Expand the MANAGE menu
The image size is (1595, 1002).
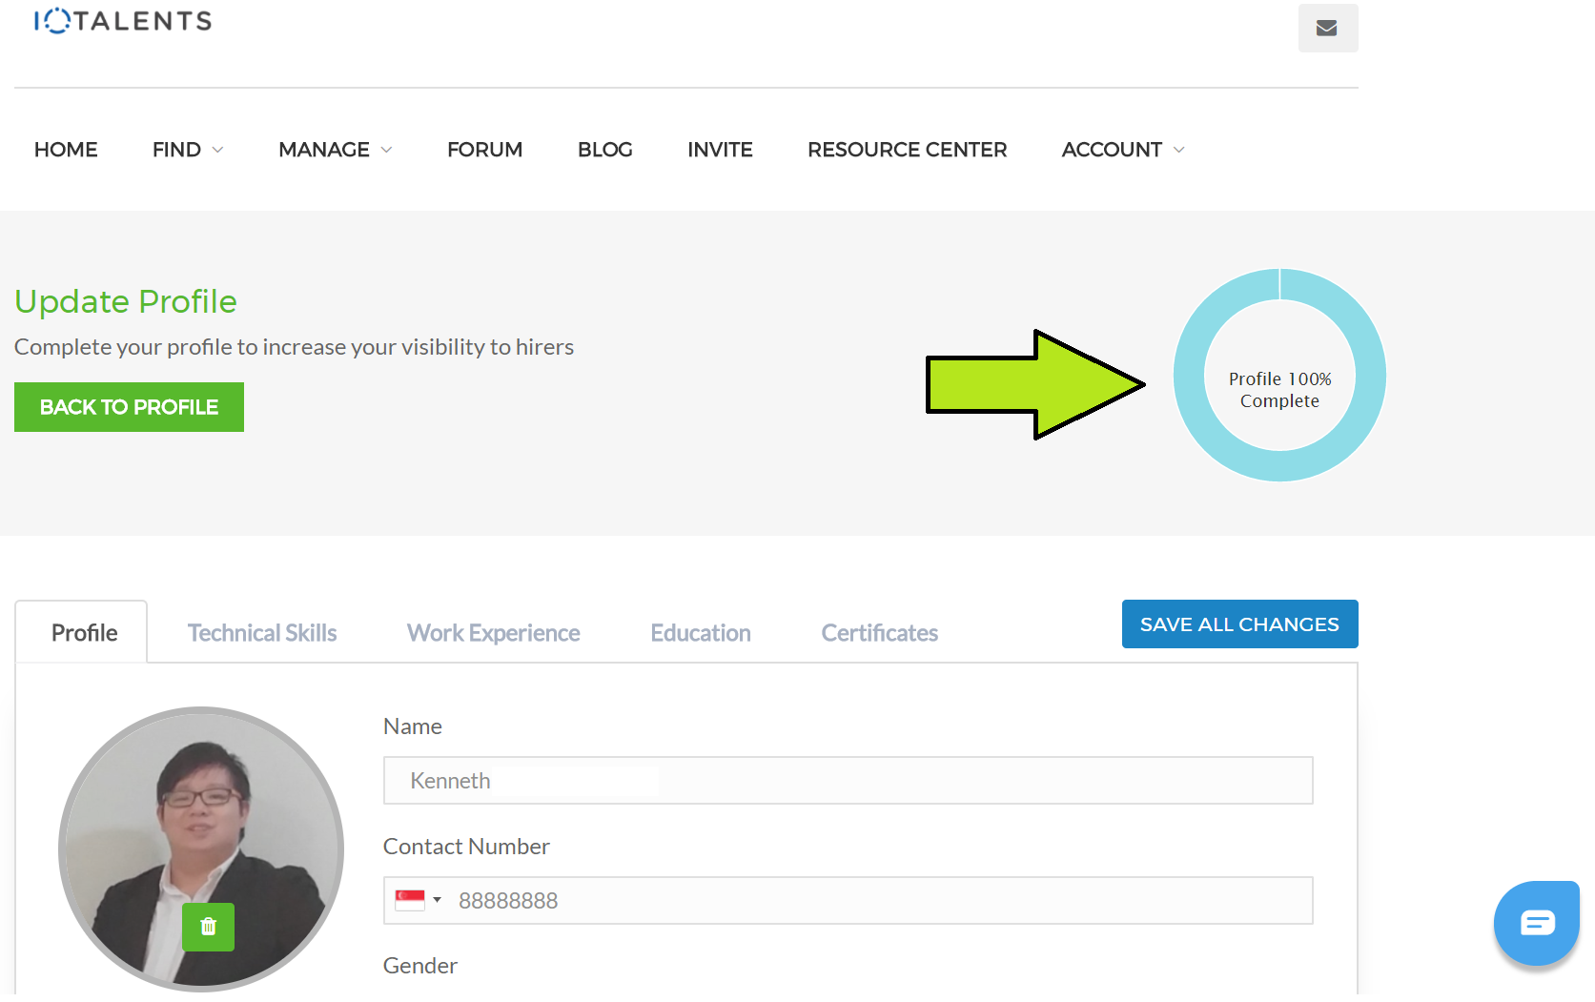[x=336, y=150]
